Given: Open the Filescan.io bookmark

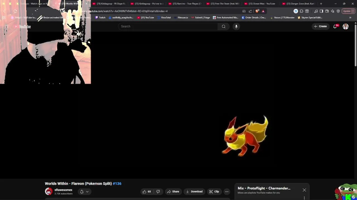Looking at the screenshot, I should [181, 17].
